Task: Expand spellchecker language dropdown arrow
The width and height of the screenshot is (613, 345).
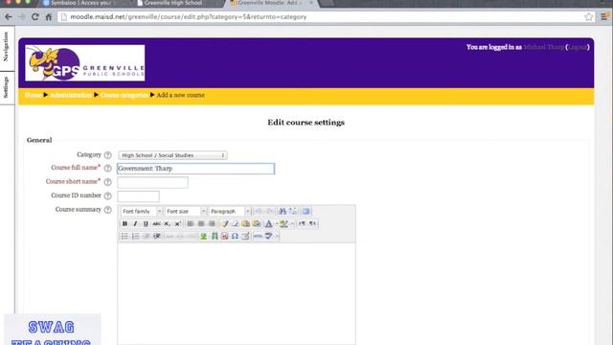Action: point(277,237)
